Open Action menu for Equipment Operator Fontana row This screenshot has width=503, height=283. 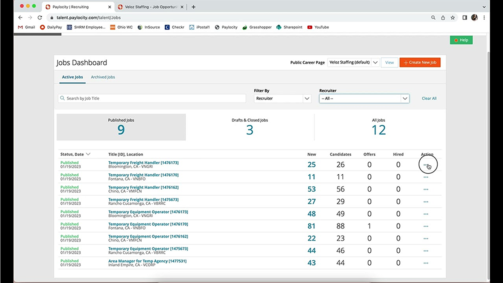426,226
